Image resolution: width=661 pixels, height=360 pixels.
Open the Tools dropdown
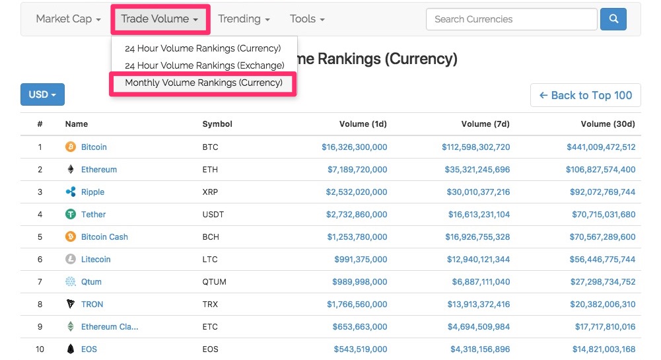(307, 19)
